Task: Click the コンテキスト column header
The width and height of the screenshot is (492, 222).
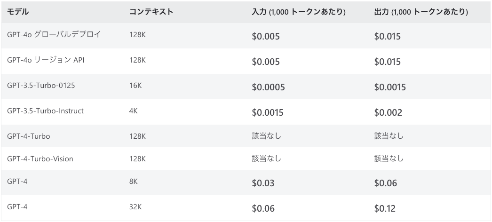Action: click(151, 12)
